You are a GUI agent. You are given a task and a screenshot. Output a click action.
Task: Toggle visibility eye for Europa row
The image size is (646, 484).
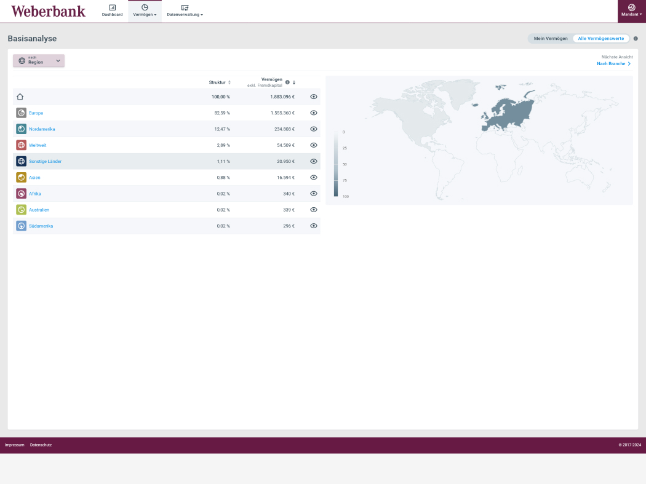click(x=314, y=113)
